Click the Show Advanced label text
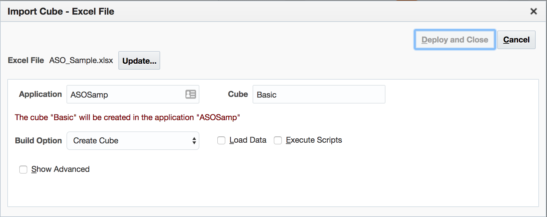 [x=60, y=169]
